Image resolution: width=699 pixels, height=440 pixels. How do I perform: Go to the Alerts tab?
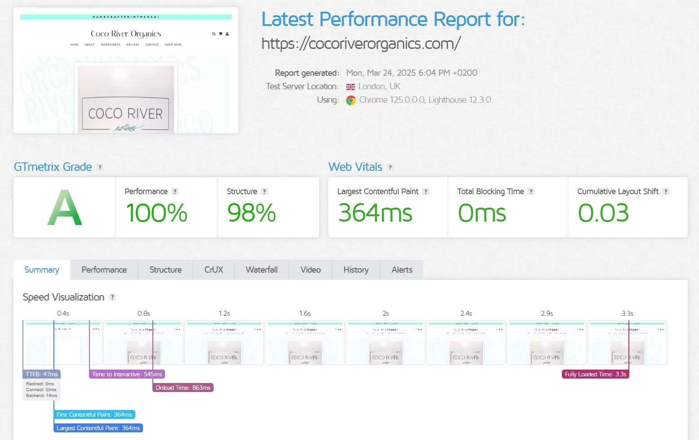(402, 270)
